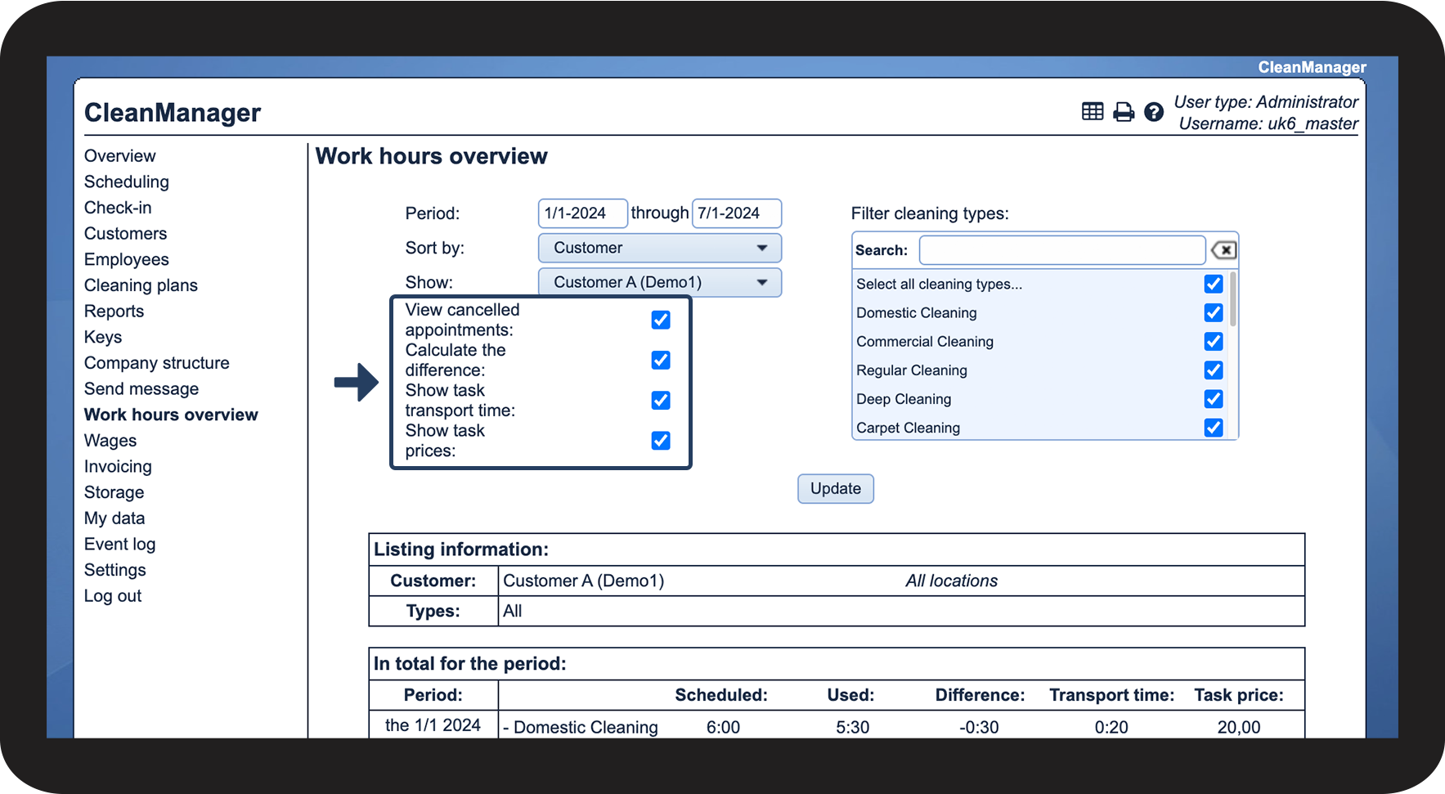This screenshot has height=794, width=1445.
Task: Expand the Show Customer A (Demo1) dropdown
Action: [x=659, y=282]
